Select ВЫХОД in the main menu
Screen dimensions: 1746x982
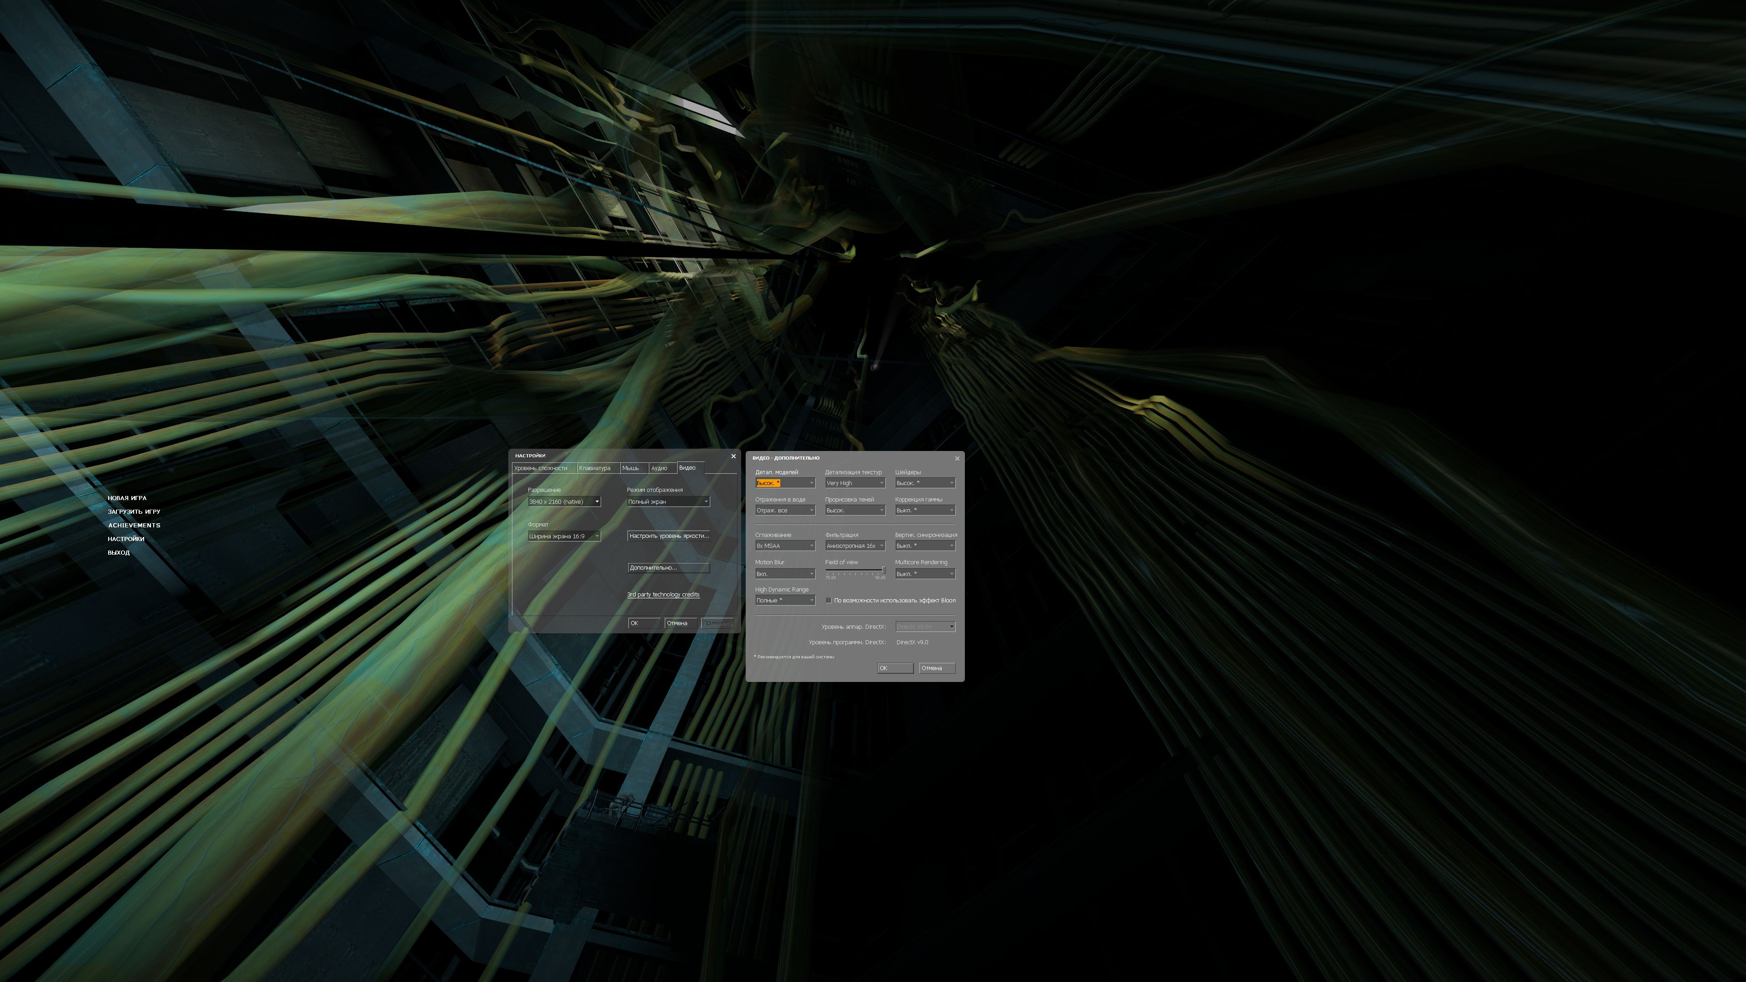pos(118,553)
